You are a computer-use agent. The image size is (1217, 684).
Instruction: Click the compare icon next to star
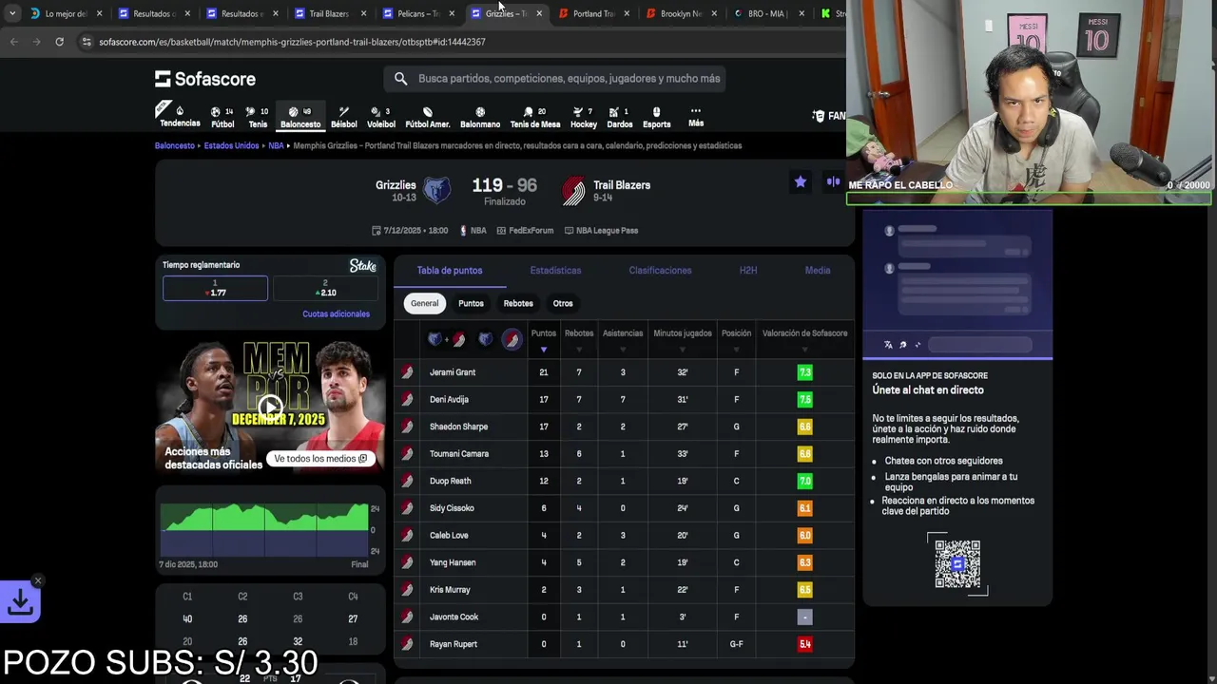(x=833, y=181)
